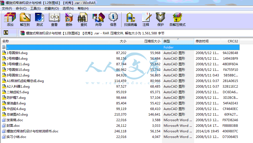Select 螺旋式榨油机设计与校核说明书.doc
Screen dimensions: 253x143
(x=32, y=131)
